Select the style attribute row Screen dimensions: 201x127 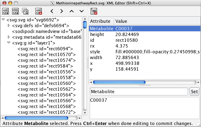[x=145, y=52]
